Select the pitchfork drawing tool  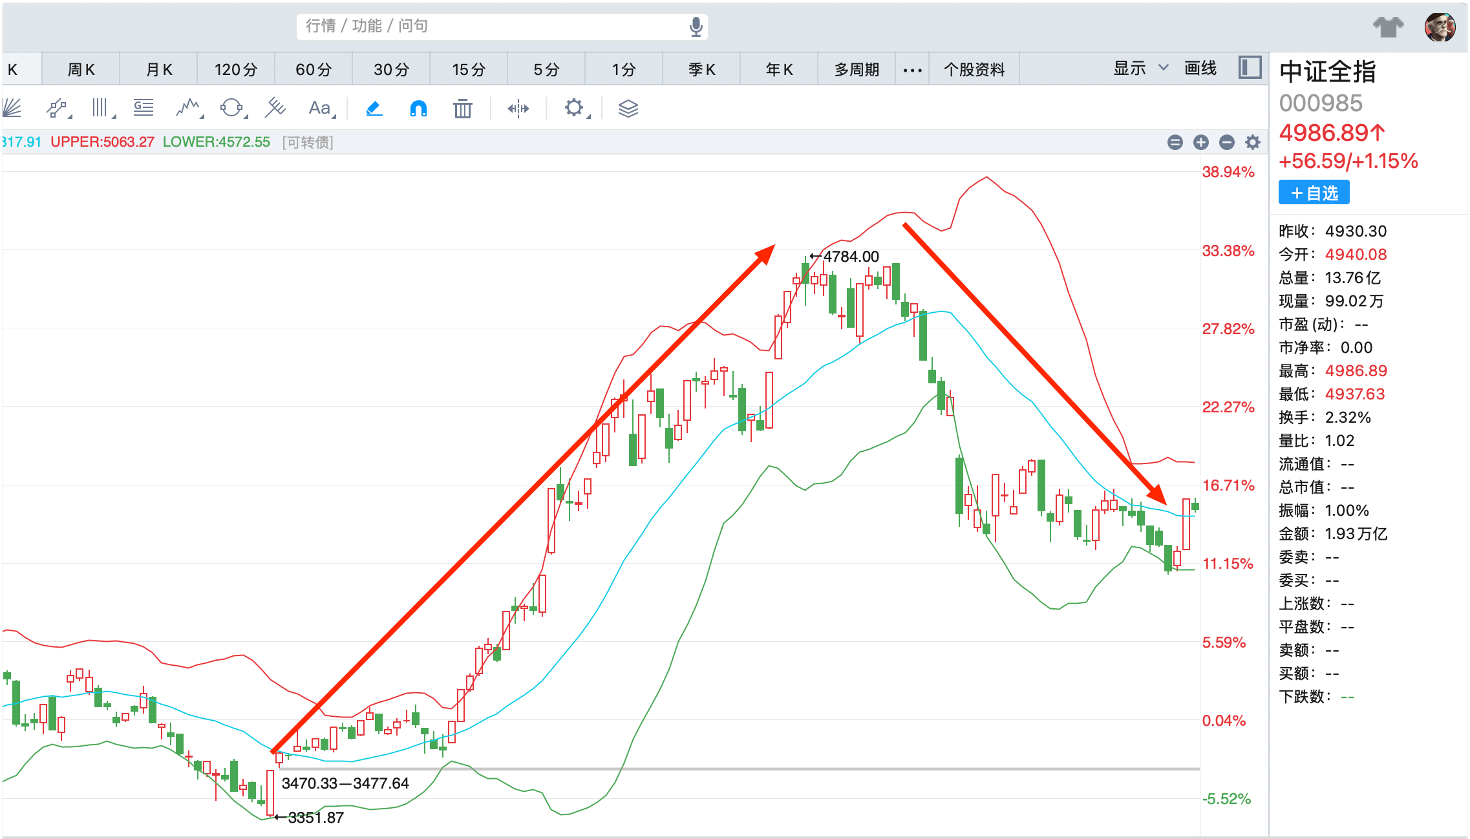coord(275,108)
